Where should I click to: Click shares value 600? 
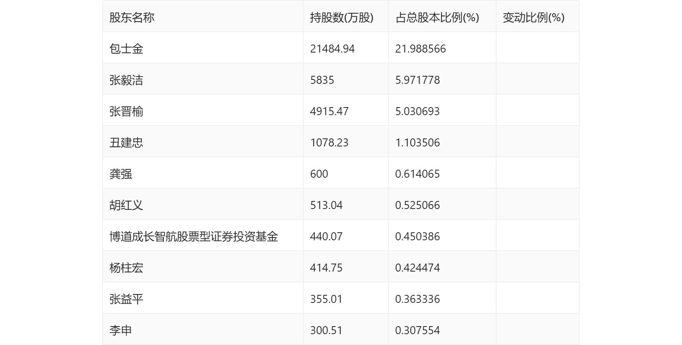click(319, 174)
